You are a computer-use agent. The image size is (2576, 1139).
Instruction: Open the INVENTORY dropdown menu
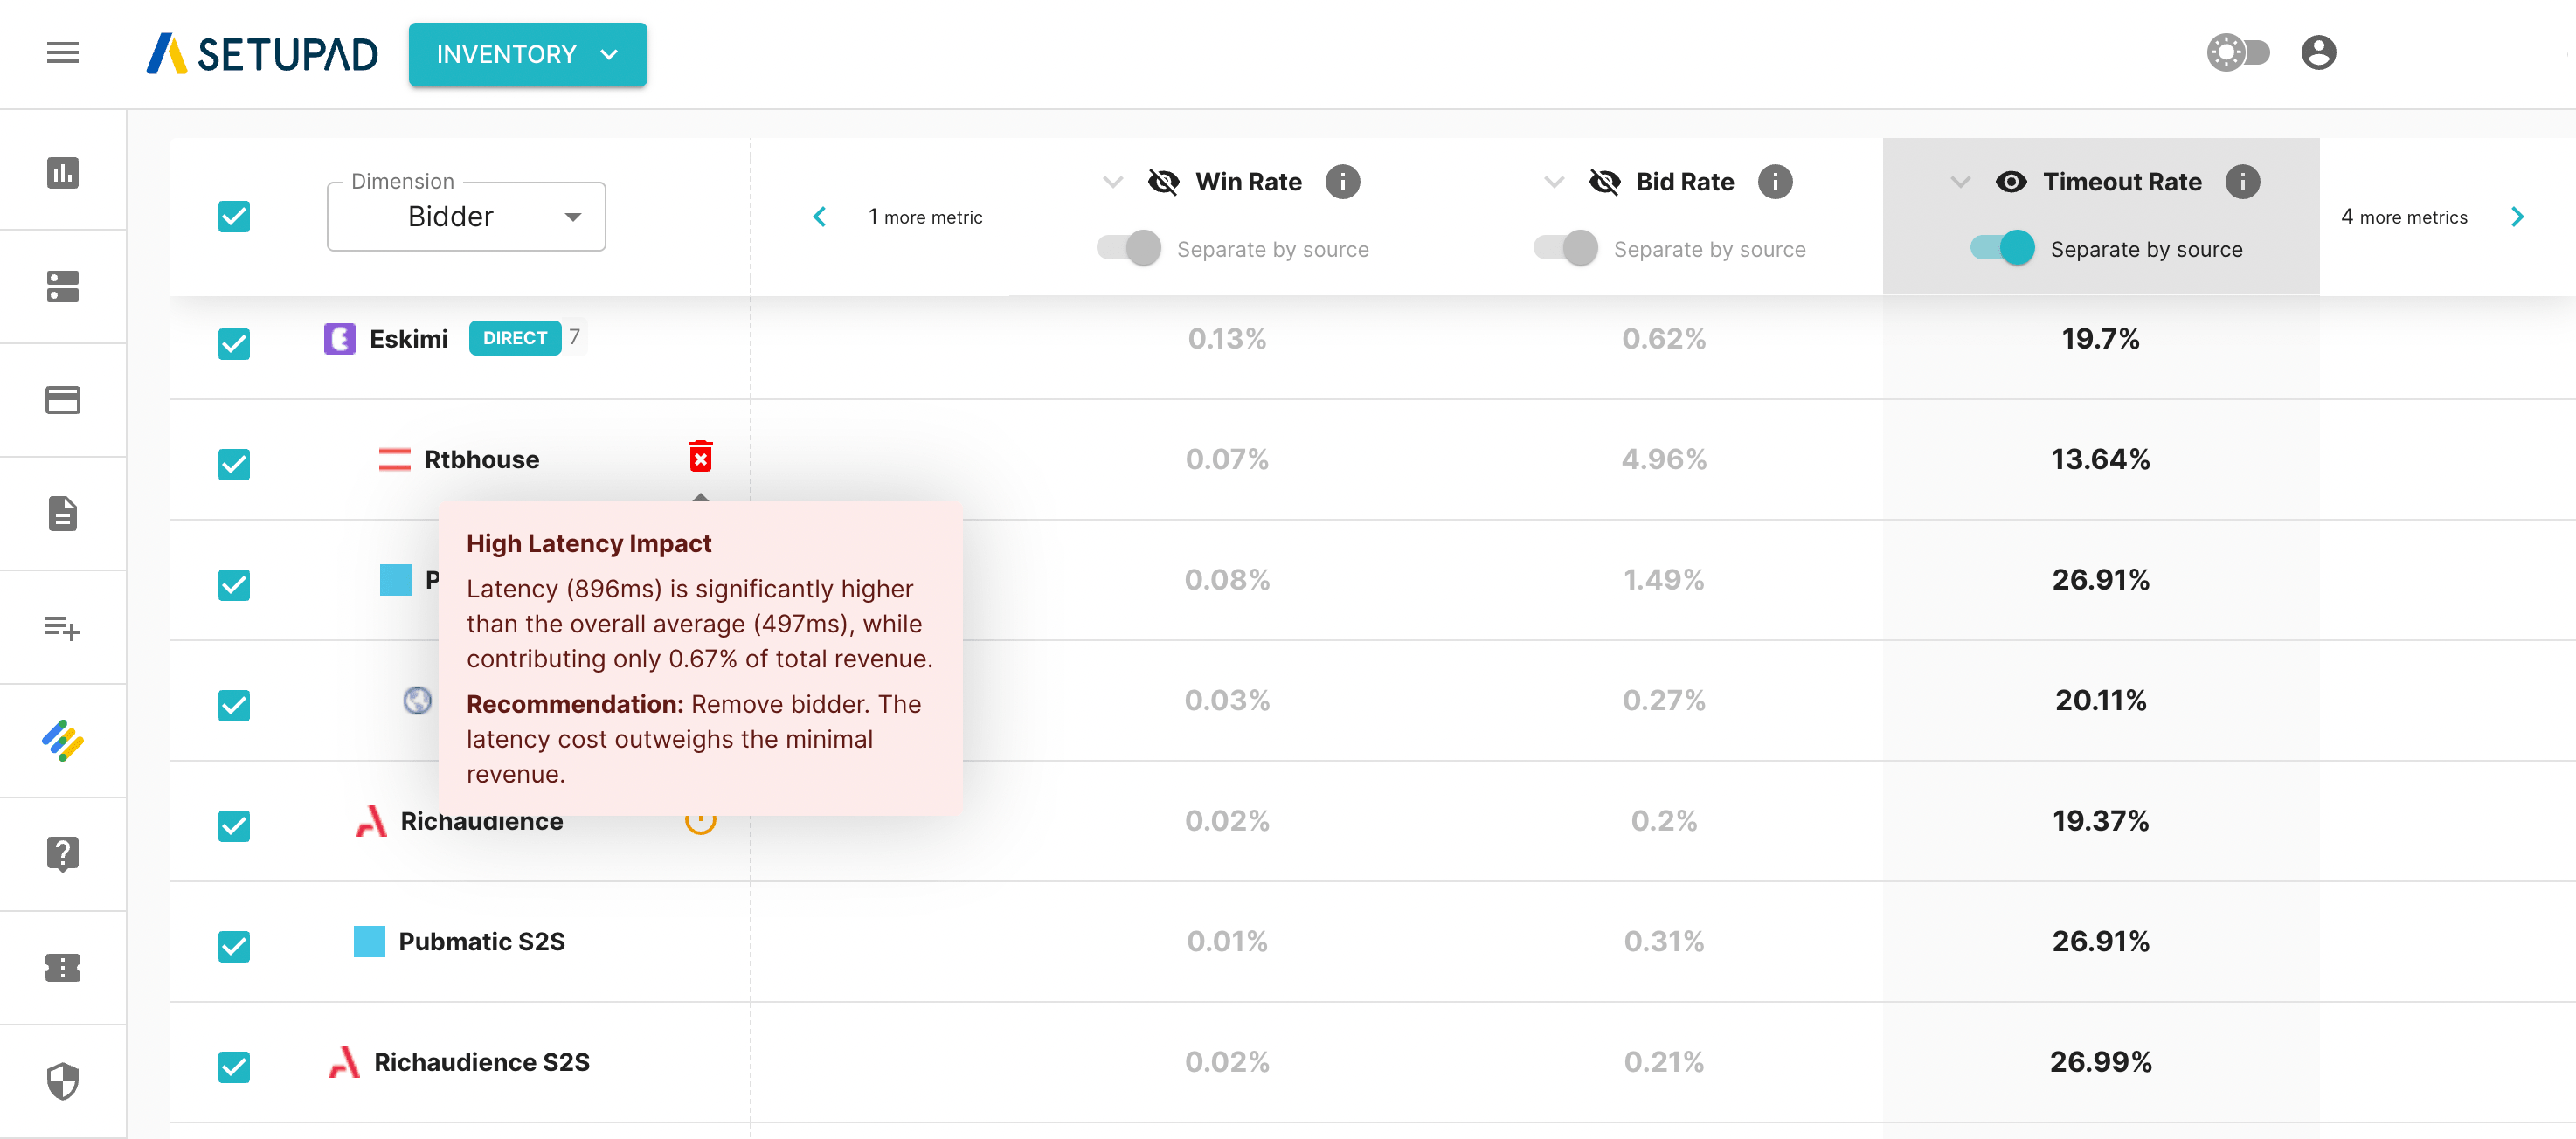527,54
